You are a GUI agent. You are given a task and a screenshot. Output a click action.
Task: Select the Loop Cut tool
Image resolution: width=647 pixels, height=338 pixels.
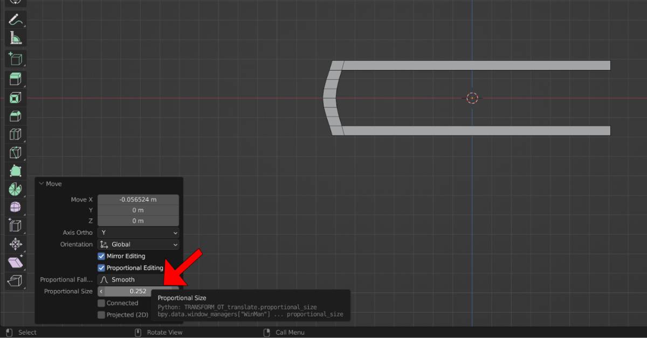15,134
